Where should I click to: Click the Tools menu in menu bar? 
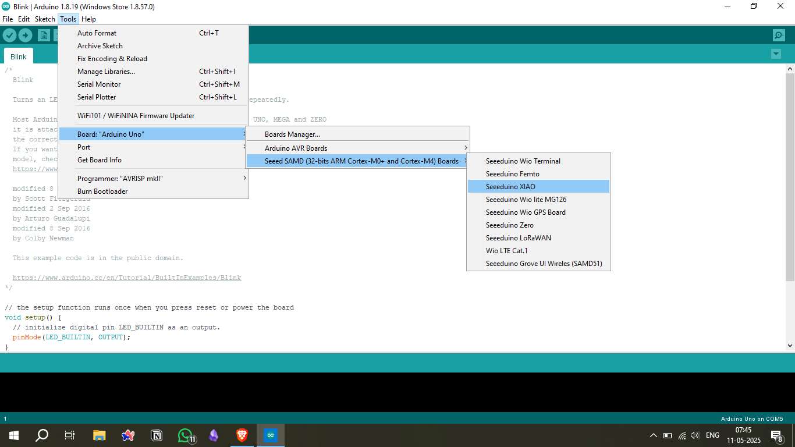click(x=68, y=19)
